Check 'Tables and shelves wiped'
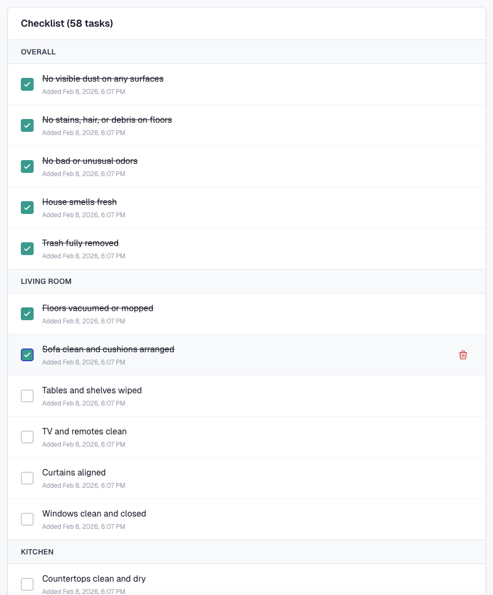 pos(27,395)
